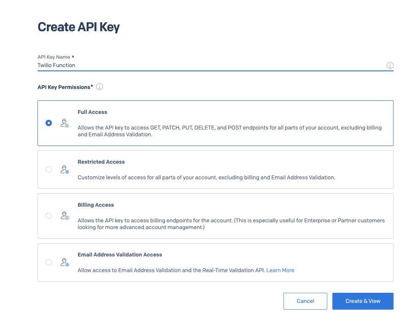Click Email Address Validation Access heading
The height and width of the screenshot is (324, 418).
(x=120, y=255)
